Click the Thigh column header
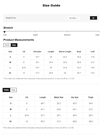 [x=91, y=97]
